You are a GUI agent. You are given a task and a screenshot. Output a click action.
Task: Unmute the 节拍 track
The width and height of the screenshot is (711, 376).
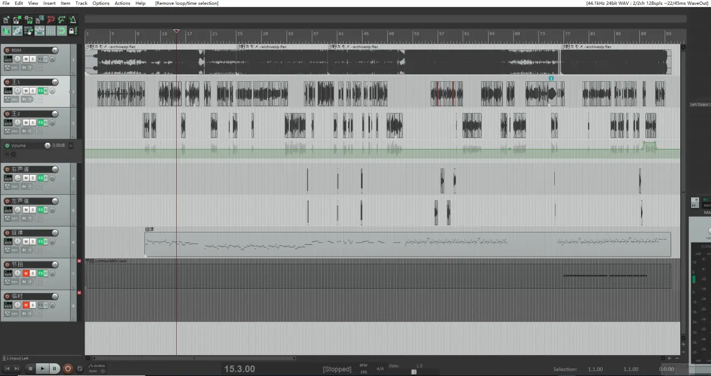pos(25,273)
